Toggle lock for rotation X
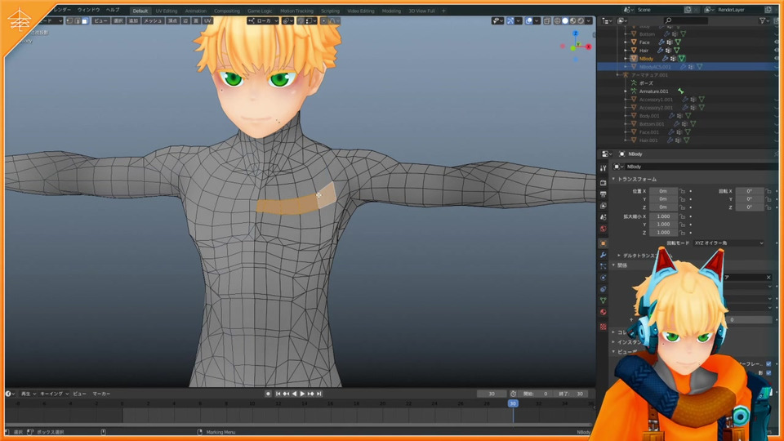 768,191
